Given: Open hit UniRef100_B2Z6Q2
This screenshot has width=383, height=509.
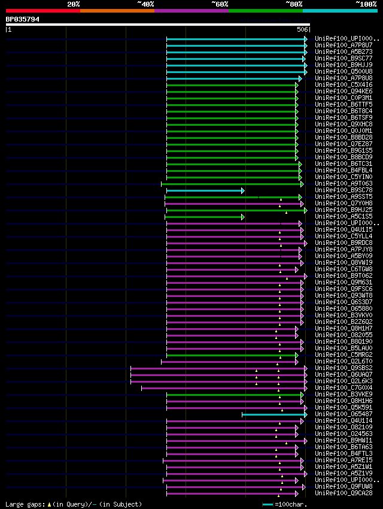Looking at the screenshot, I should click(344, 322).
